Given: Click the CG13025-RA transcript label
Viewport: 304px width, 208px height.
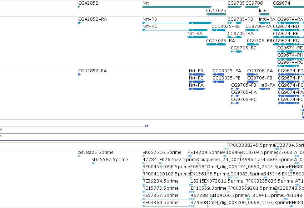Looking at the screenshot, I should click(x=220, y=41).
